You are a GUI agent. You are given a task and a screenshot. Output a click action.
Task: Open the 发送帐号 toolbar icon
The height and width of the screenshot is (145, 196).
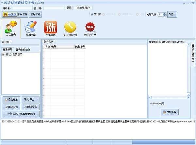coord(11,28)
